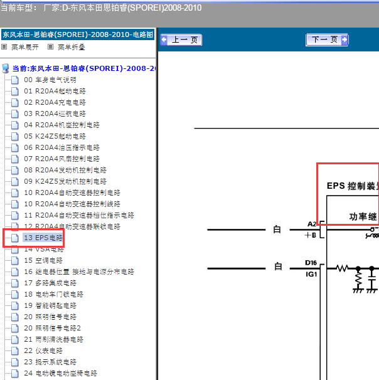Image resolution: width=379 pixels, height=380 pixels.
Task: Click page icon of 23 提示系统电路
Action: click(x=15, y=362)
